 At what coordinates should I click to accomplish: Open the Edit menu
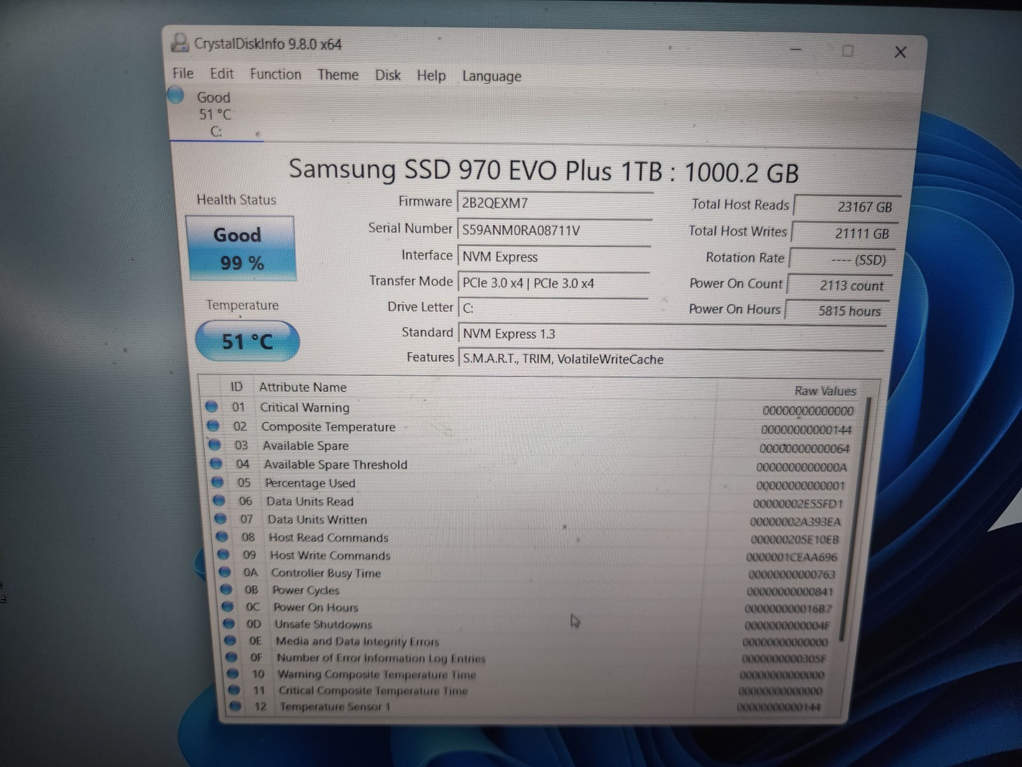(x=222, y=74)
